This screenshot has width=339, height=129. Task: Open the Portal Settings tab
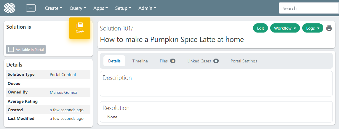pyautogui.click(x=244, y=61)
